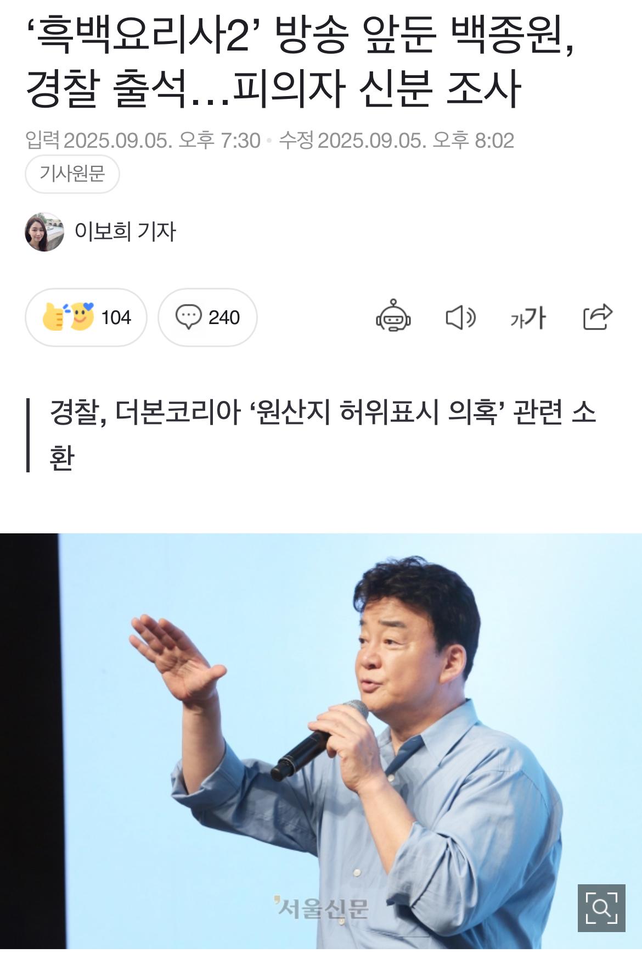Tap the 경찰, 더본코리아 subheading quote
This screenshot has width=642, height=959.
[323, 434]
